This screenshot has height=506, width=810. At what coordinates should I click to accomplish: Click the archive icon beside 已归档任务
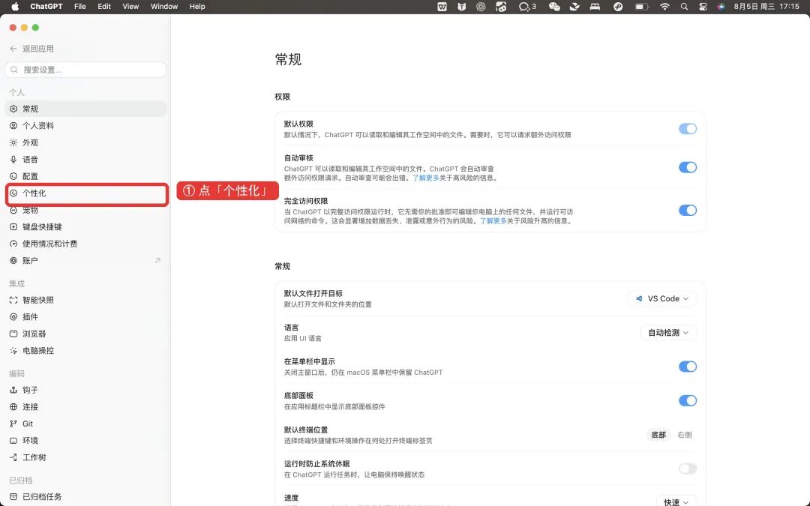[13, 497]
